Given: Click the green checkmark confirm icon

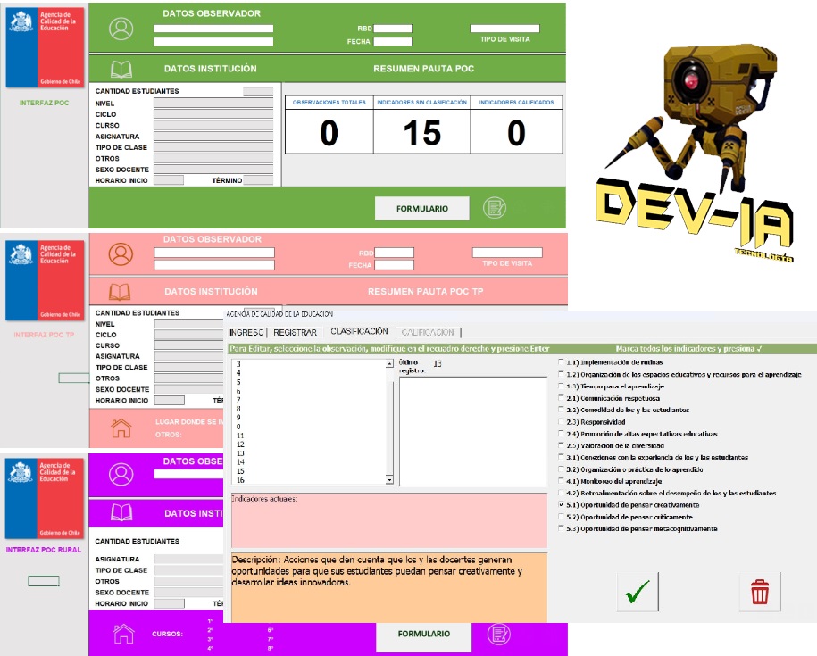Looking at the screenshot, I should 638,591.
